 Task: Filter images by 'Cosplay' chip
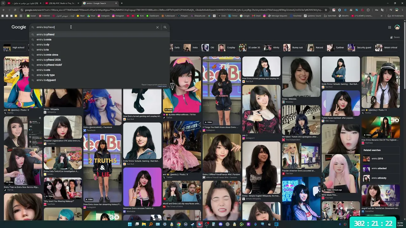[x=227, y=47]
